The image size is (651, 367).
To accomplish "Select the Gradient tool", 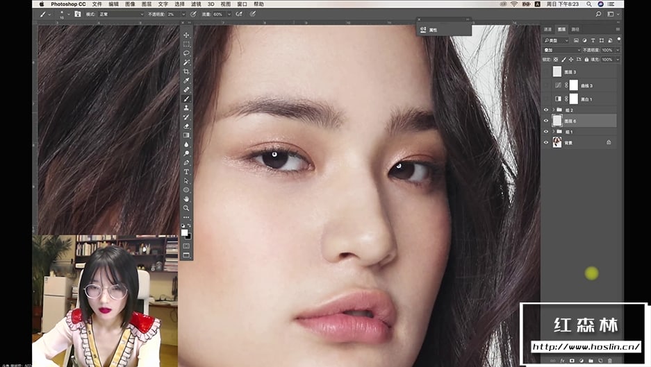I will 186,135.
